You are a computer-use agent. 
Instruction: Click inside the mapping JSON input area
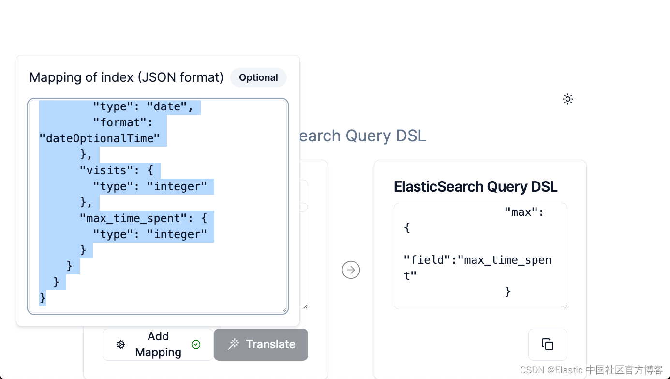[x=158, y=203]
